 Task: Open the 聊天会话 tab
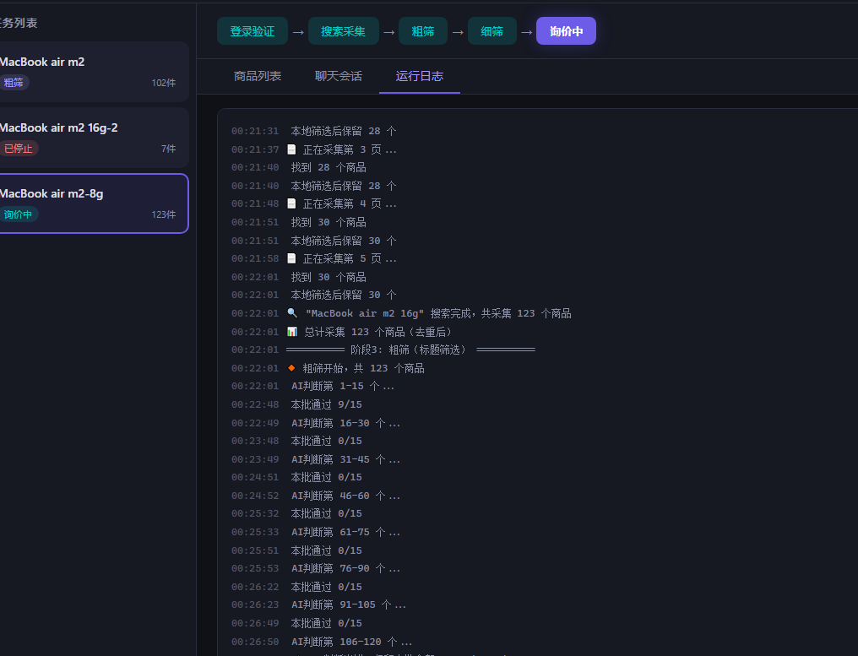(338, 76)
